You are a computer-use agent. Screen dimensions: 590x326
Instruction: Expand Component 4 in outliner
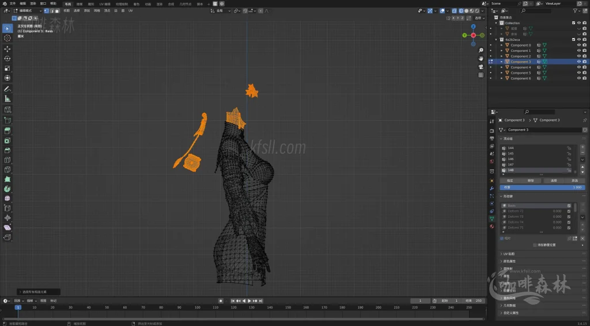pos(502,67)
